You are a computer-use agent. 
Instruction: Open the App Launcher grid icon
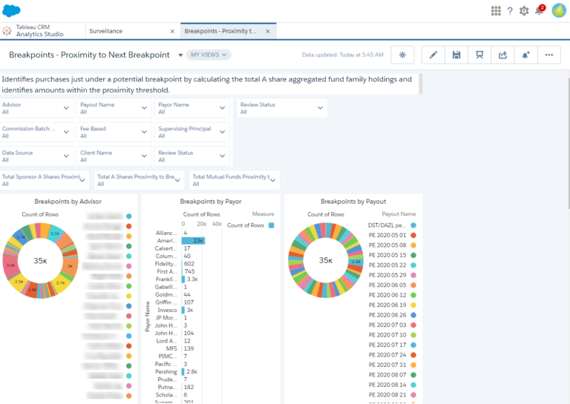pyautogui.click(x=496, y=11)
